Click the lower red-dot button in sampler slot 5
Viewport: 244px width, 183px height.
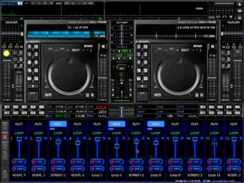(x=97, y=169)
